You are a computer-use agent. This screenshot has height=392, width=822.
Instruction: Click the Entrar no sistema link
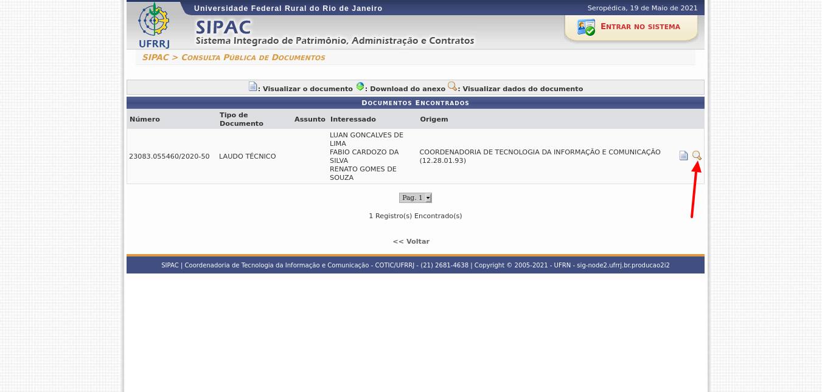640,27
